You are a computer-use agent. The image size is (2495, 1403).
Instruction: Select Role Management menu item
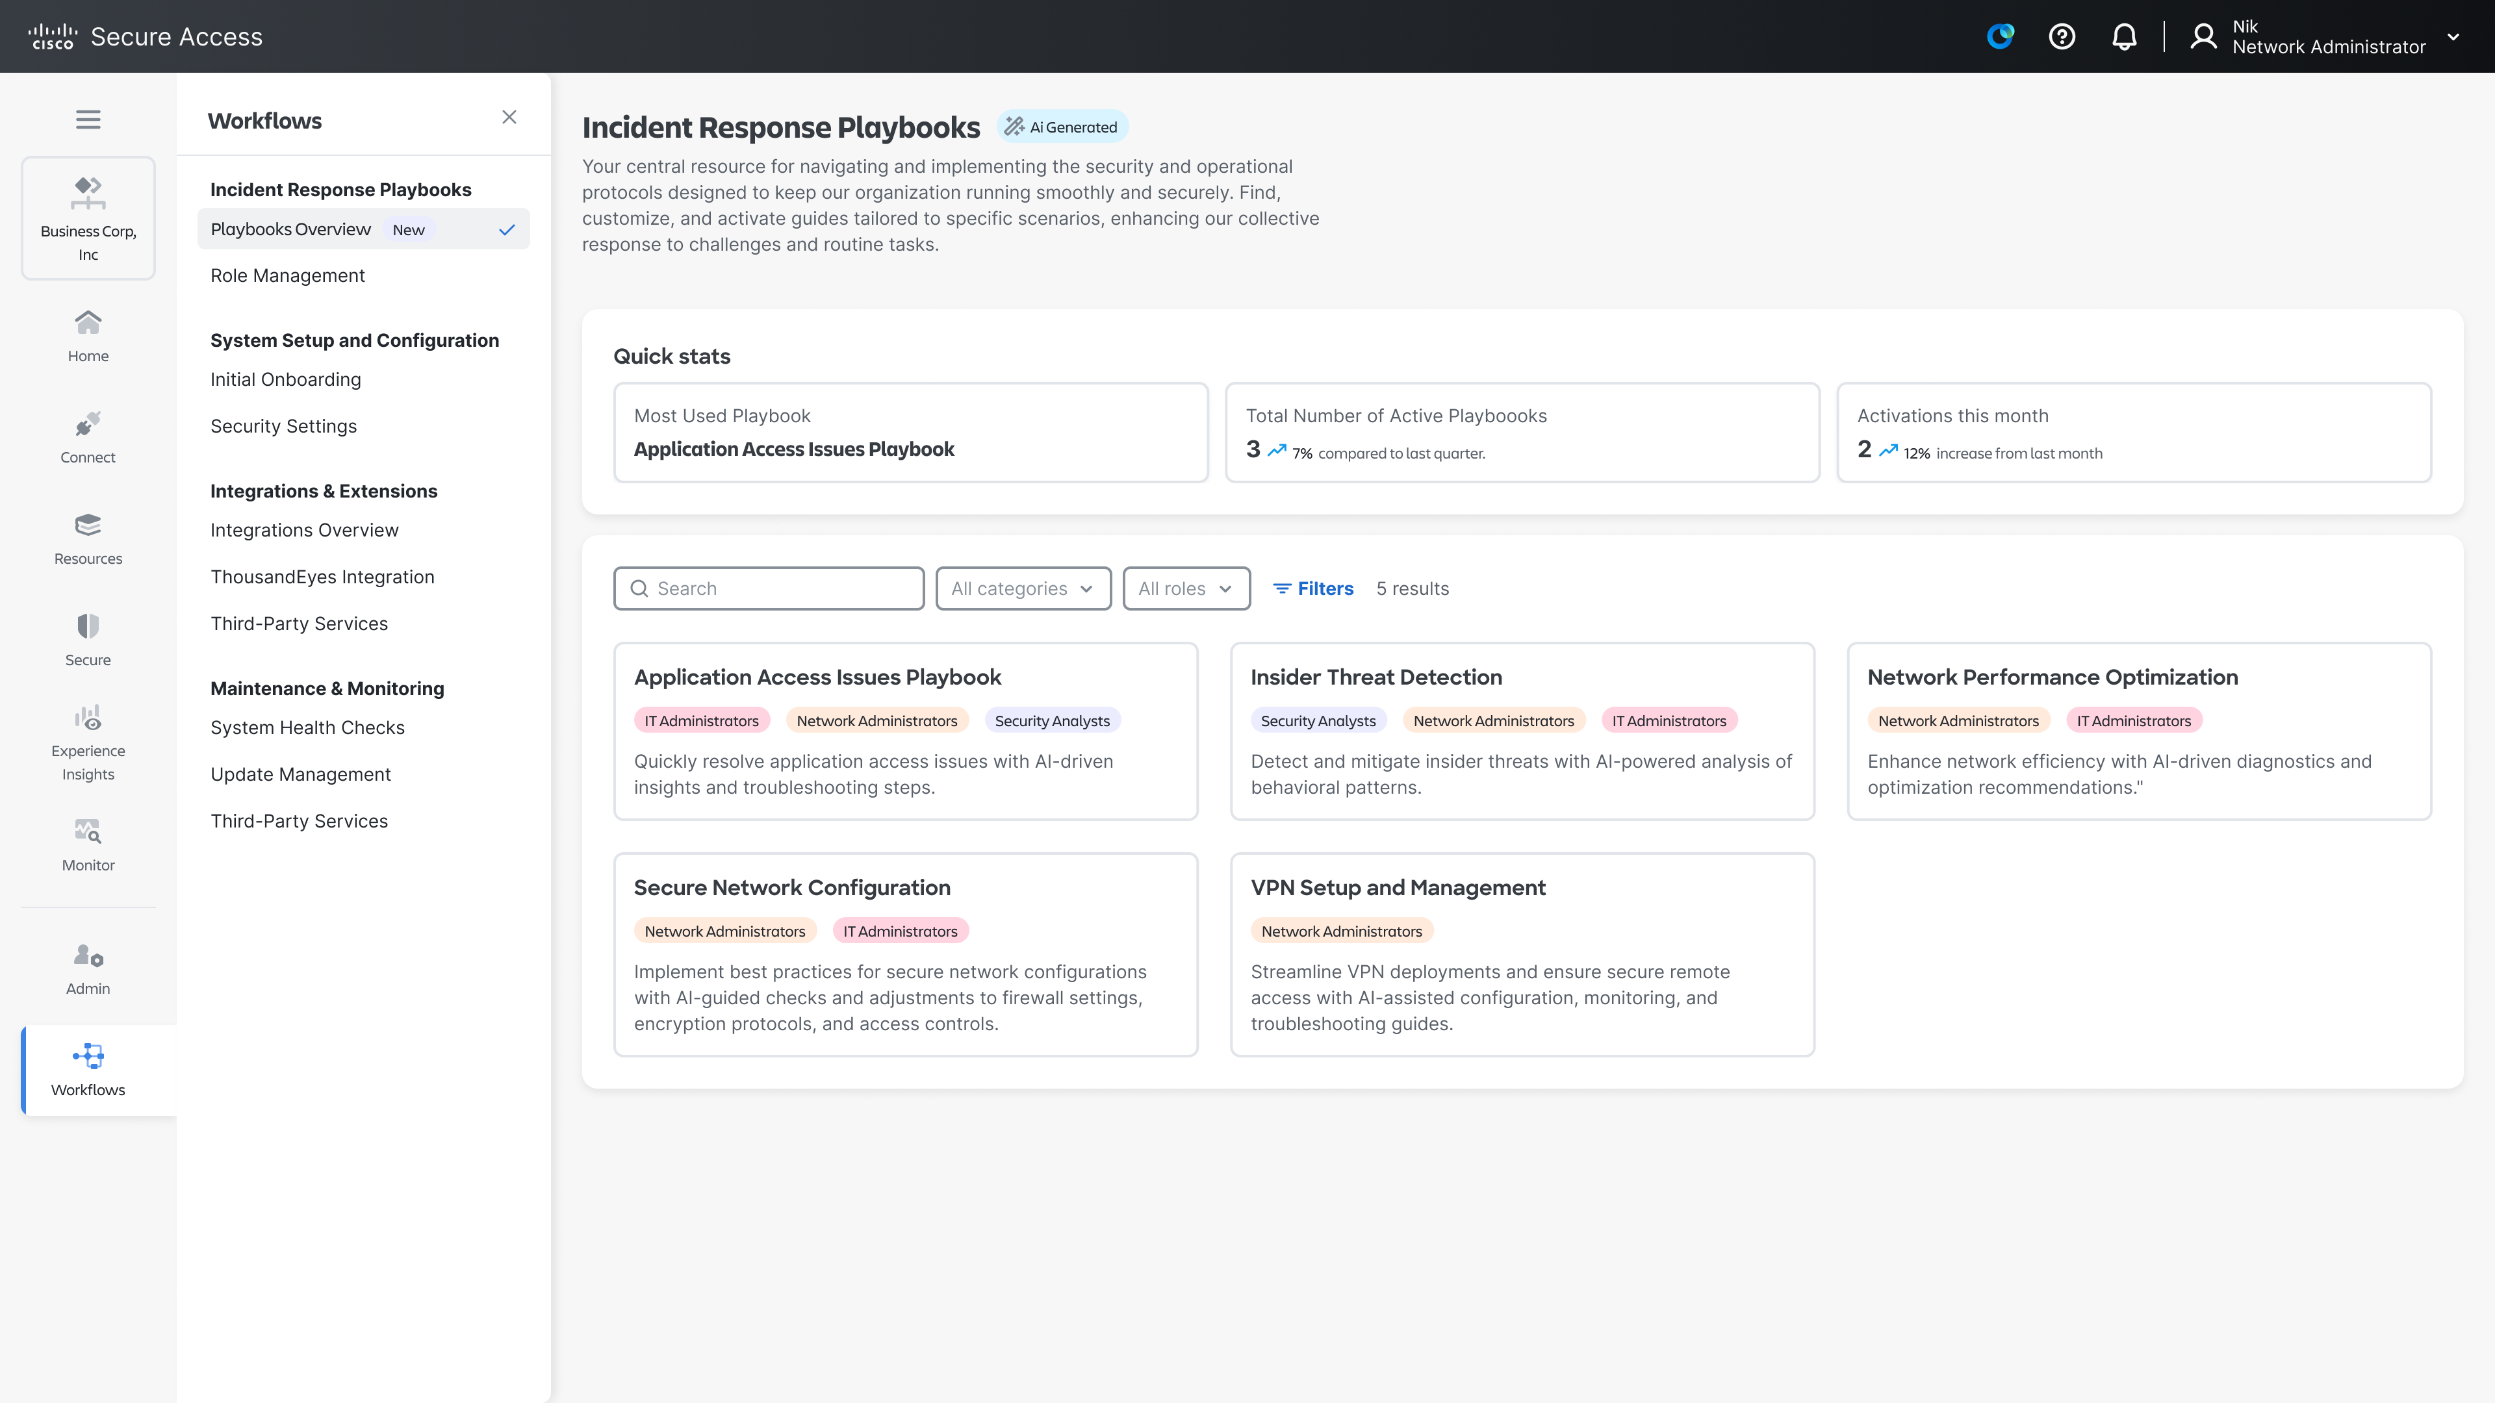(288, 276)
